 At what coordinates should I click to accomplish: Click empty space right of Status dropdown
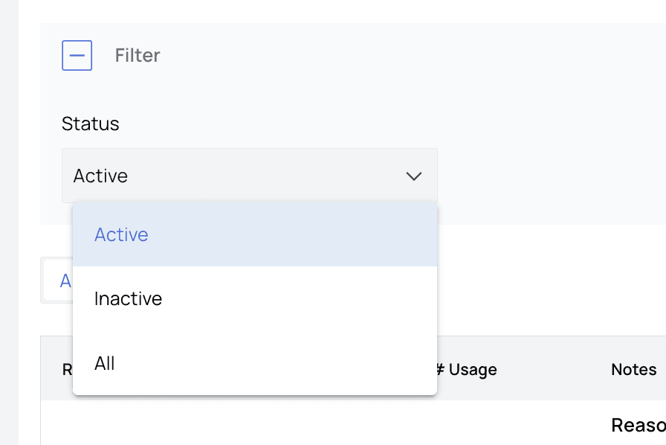point(550,176)
